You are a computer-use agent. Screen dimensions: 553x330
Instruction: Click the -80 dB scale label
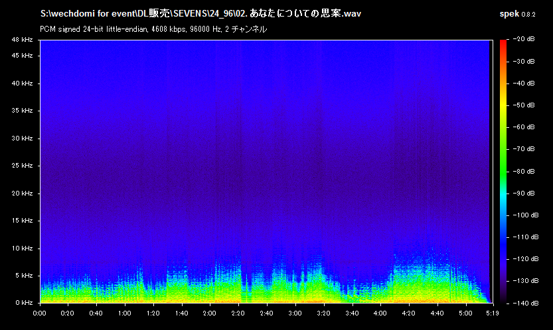click(523, 172)
